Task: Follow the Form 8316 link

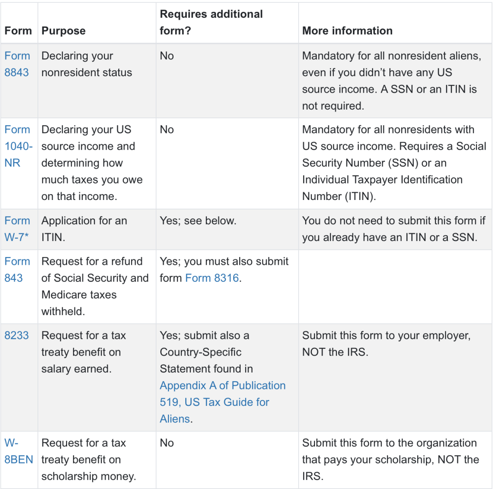Action: [212, 278]
